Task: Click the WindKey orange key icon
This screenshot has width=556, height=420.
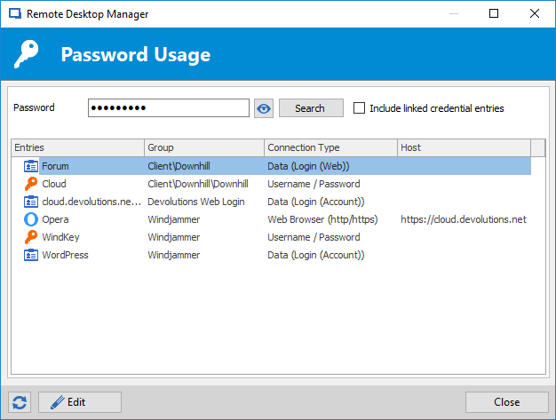Action: [x=31, y=237]
